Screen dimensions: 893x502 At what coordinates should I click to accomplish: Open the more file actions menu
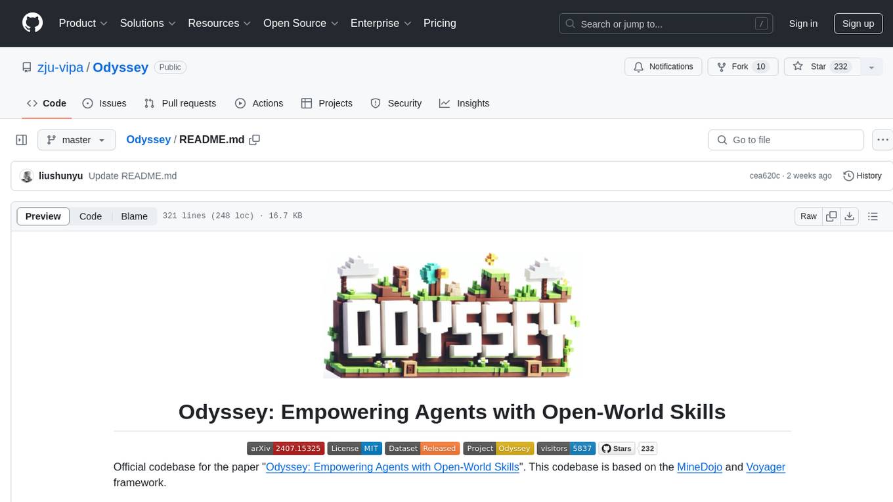(x=882, y=140)
